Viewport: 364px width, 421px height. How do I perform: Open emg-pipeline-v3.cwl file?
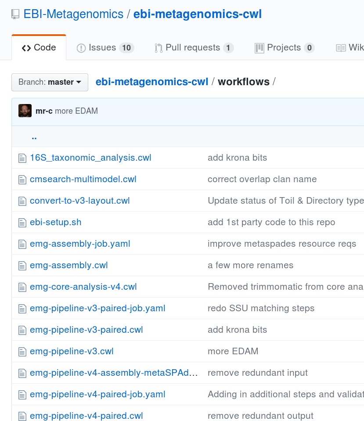[72, 351]
